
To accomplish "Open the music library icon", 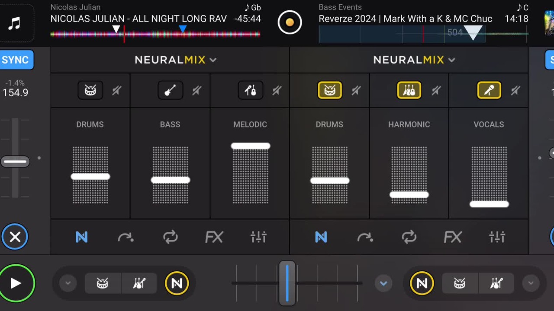I will tap(15, 23).
